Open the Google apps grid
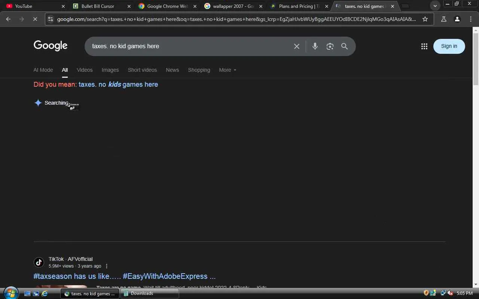The image size is (479, 299). (x=424, y=46)
